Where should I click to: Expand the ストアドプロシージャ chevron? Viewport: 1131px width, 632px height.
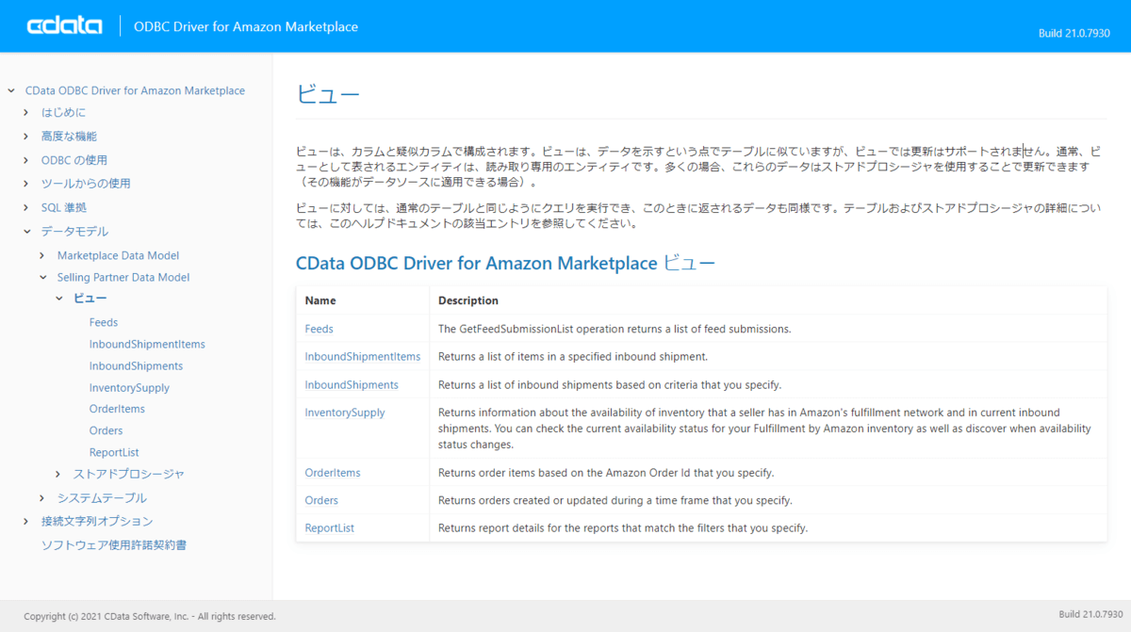coord(58,475)
